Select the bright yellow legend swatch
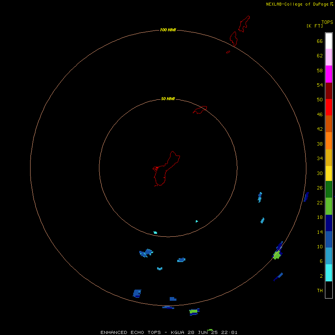 [329, 173]
